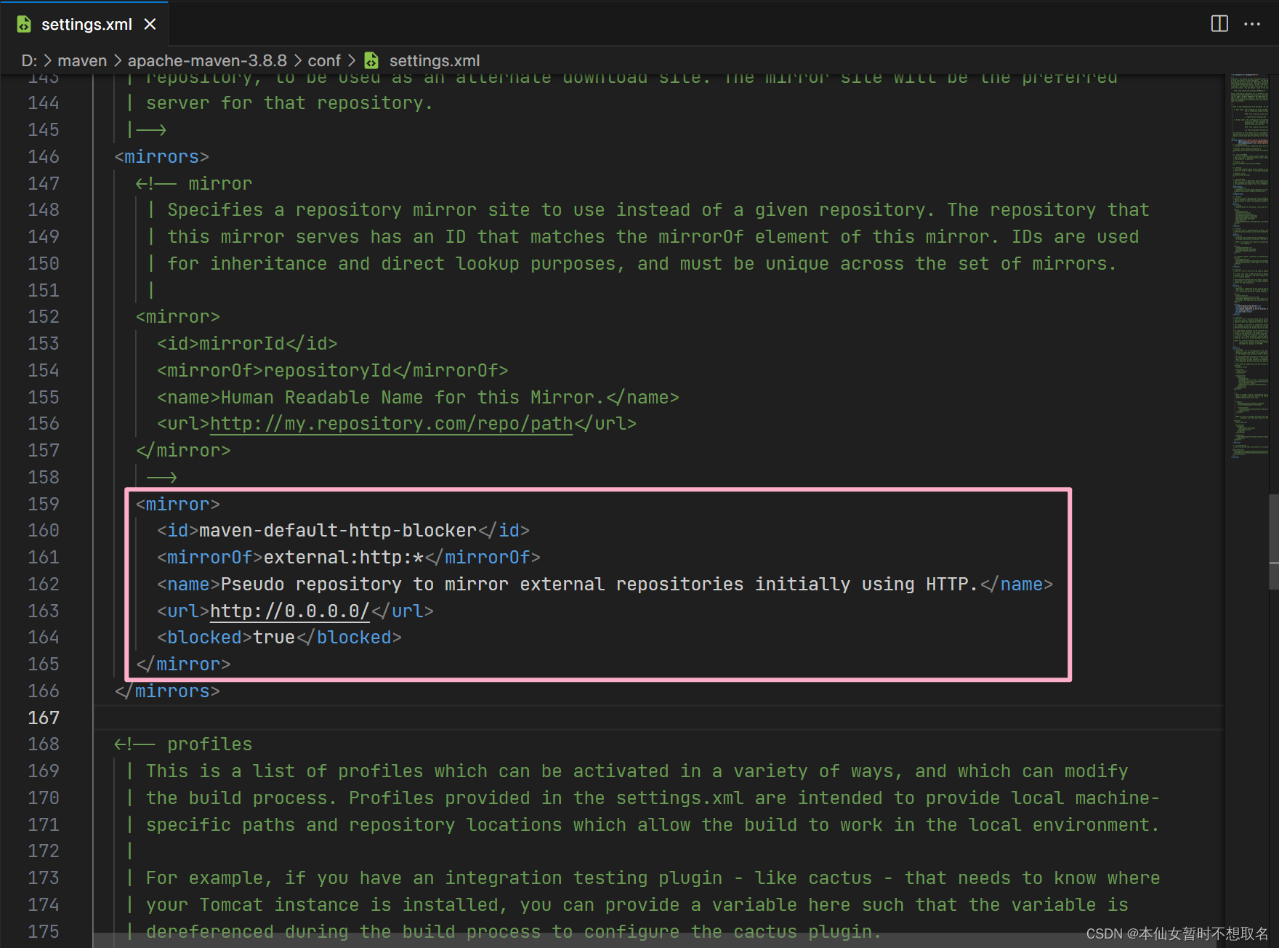Open the More Actions ellipsis menu
Screen dimensions: 1279x948
point(1252,24)
